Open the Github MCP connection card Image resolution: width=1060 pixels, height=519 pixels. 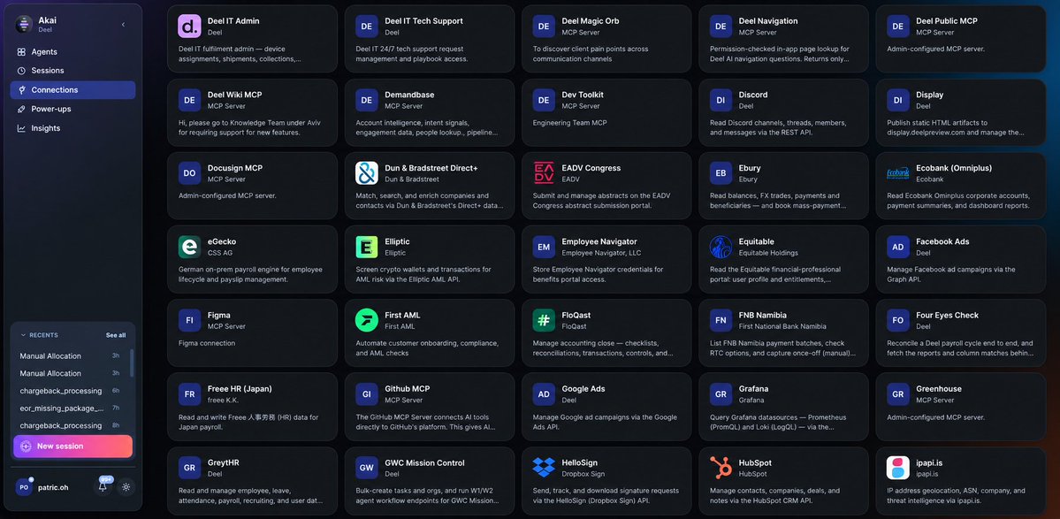(x=430, y=406)
